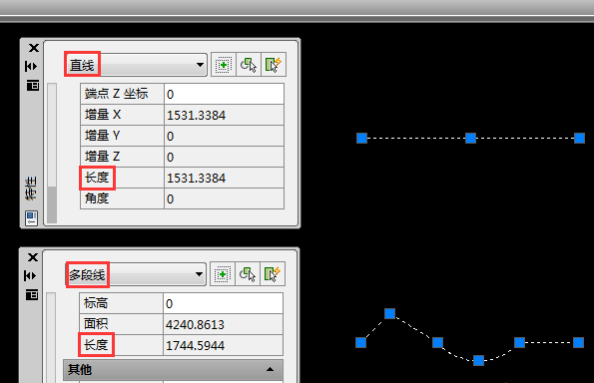Click the lowest vertex grip of the polyline
This screenshot has height=383, width=594.
point(478,360)
